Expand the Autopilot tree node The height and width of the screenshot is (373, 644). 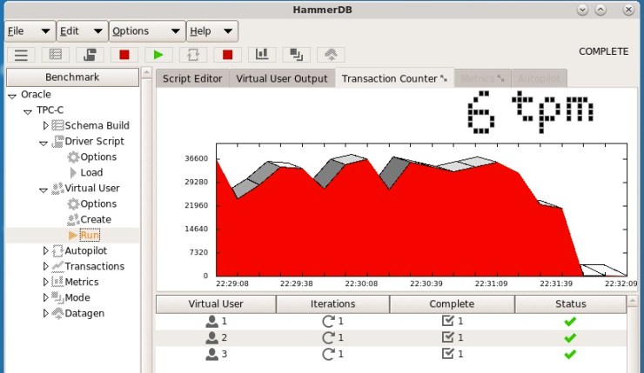click(x=45, y=250)
